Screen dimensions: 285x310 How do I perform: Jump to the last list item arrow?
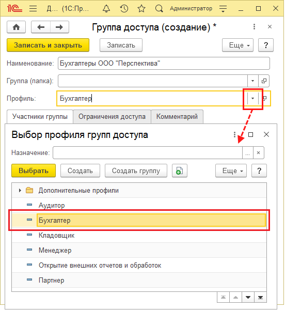pos(260,297)
